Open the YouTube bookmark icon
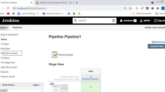Viewport: 165px width, 92px height. 8,14
